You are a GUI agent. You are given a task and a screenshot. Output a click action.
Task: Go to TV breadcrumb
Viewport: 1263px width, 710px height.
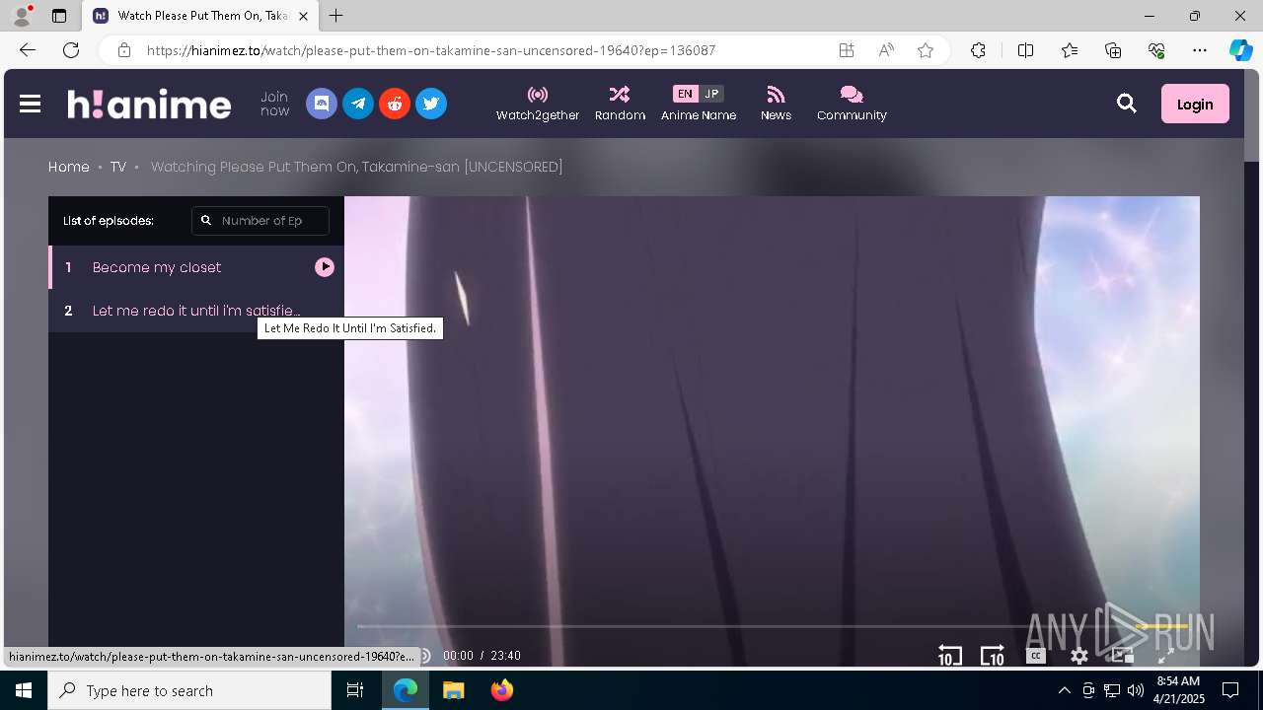(118, 167)
